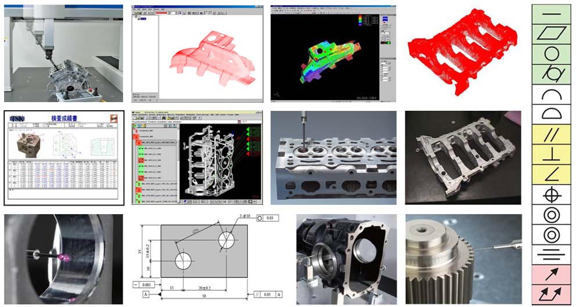Viewport: 576px width, 307px height.
Task: Pick the total runout double-arrow symbol
Action: 551,294
